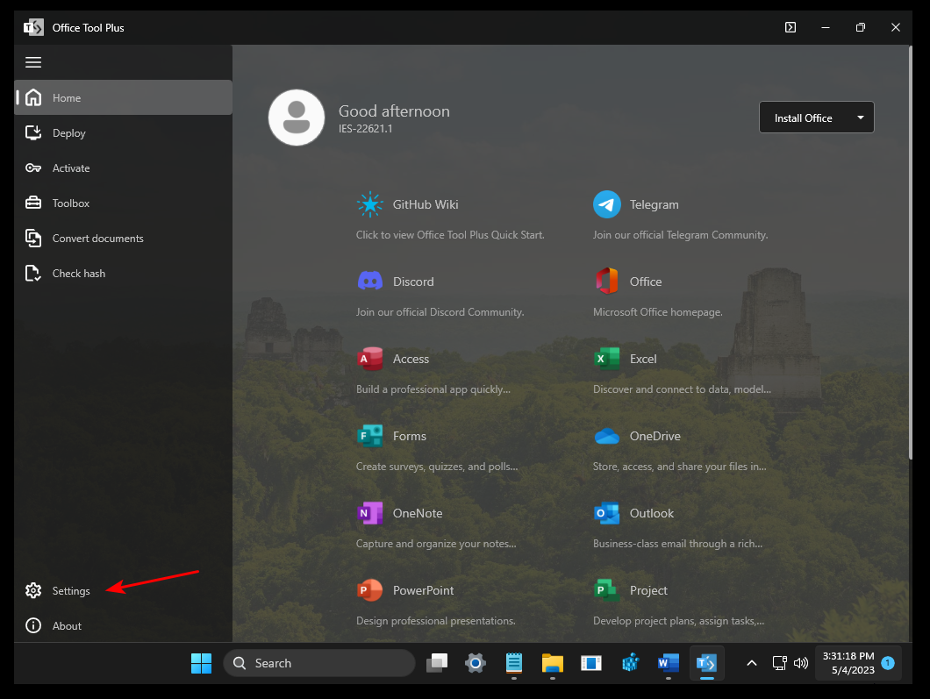Click the Convert documents icon
This screenshot has width=930, height=699.
(33, 238)
